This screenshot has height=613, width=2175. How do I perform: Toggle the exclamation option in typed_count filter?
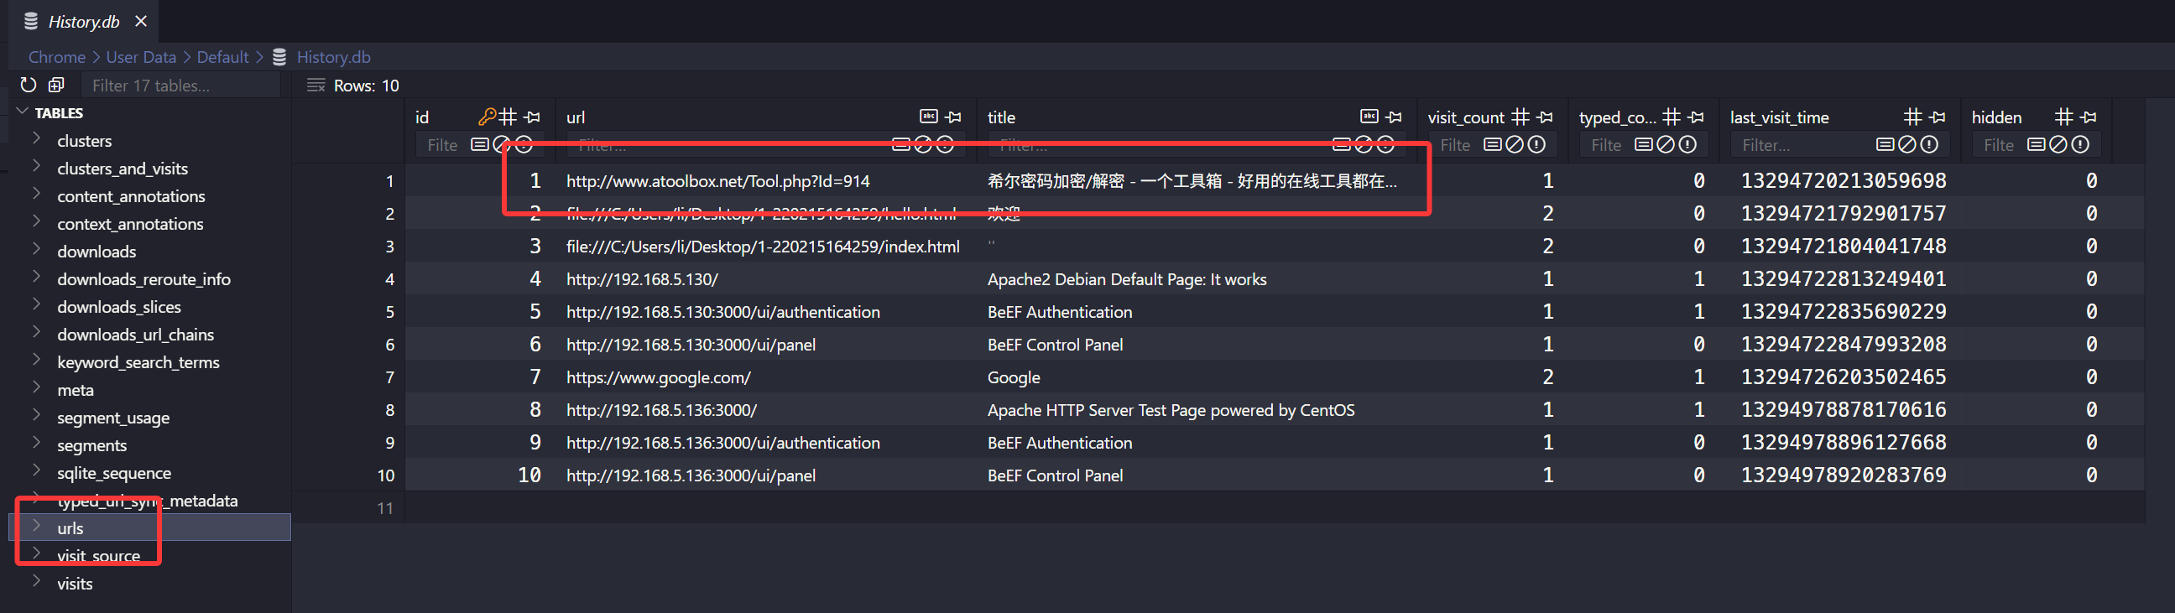point(1687,144)
